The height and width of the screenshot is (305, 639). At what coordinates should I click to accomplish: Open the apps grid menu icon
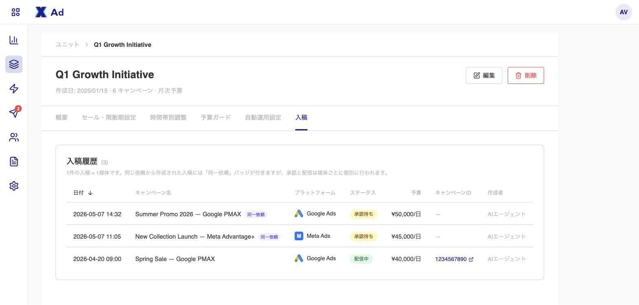(x=15, y=12)
